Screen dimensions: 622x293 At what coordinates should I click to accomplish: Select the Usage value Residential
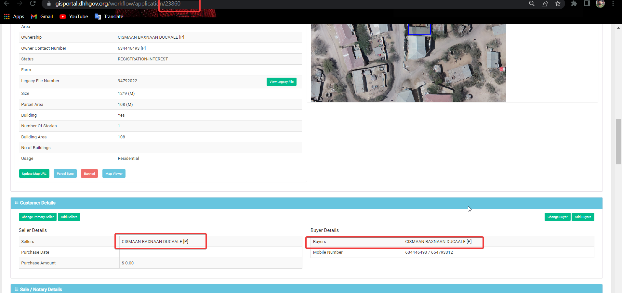(128, 159)
